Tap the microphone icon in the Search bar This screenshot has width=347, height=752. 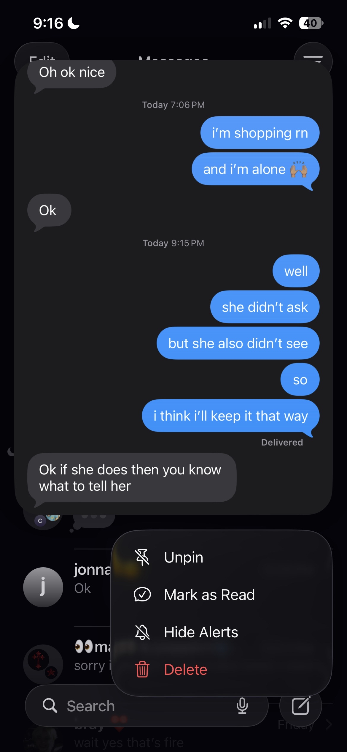click(242, 706)
